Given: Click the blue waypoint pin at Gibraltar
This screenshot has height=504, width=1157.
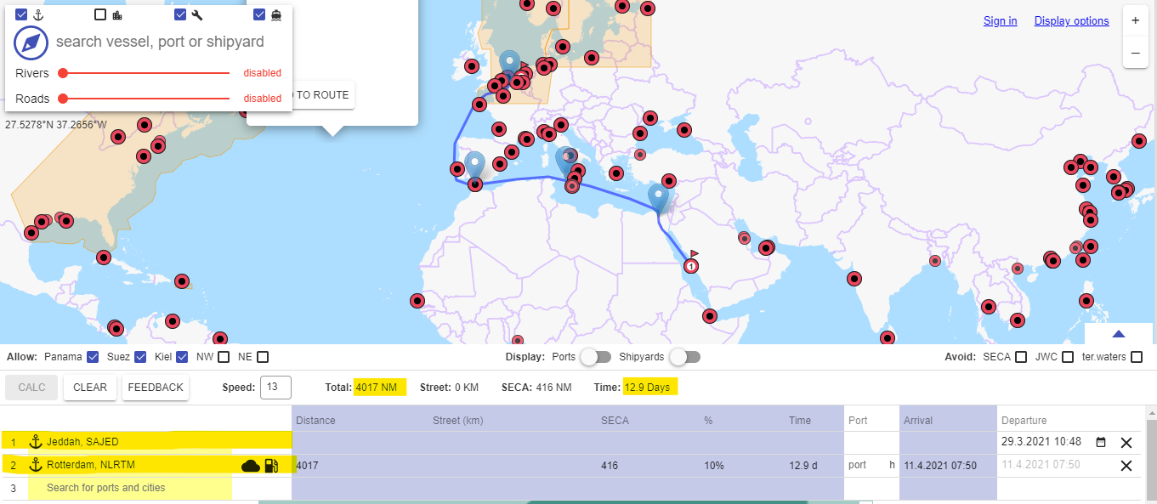Looking at the screenshot, I should coord(475,167).
